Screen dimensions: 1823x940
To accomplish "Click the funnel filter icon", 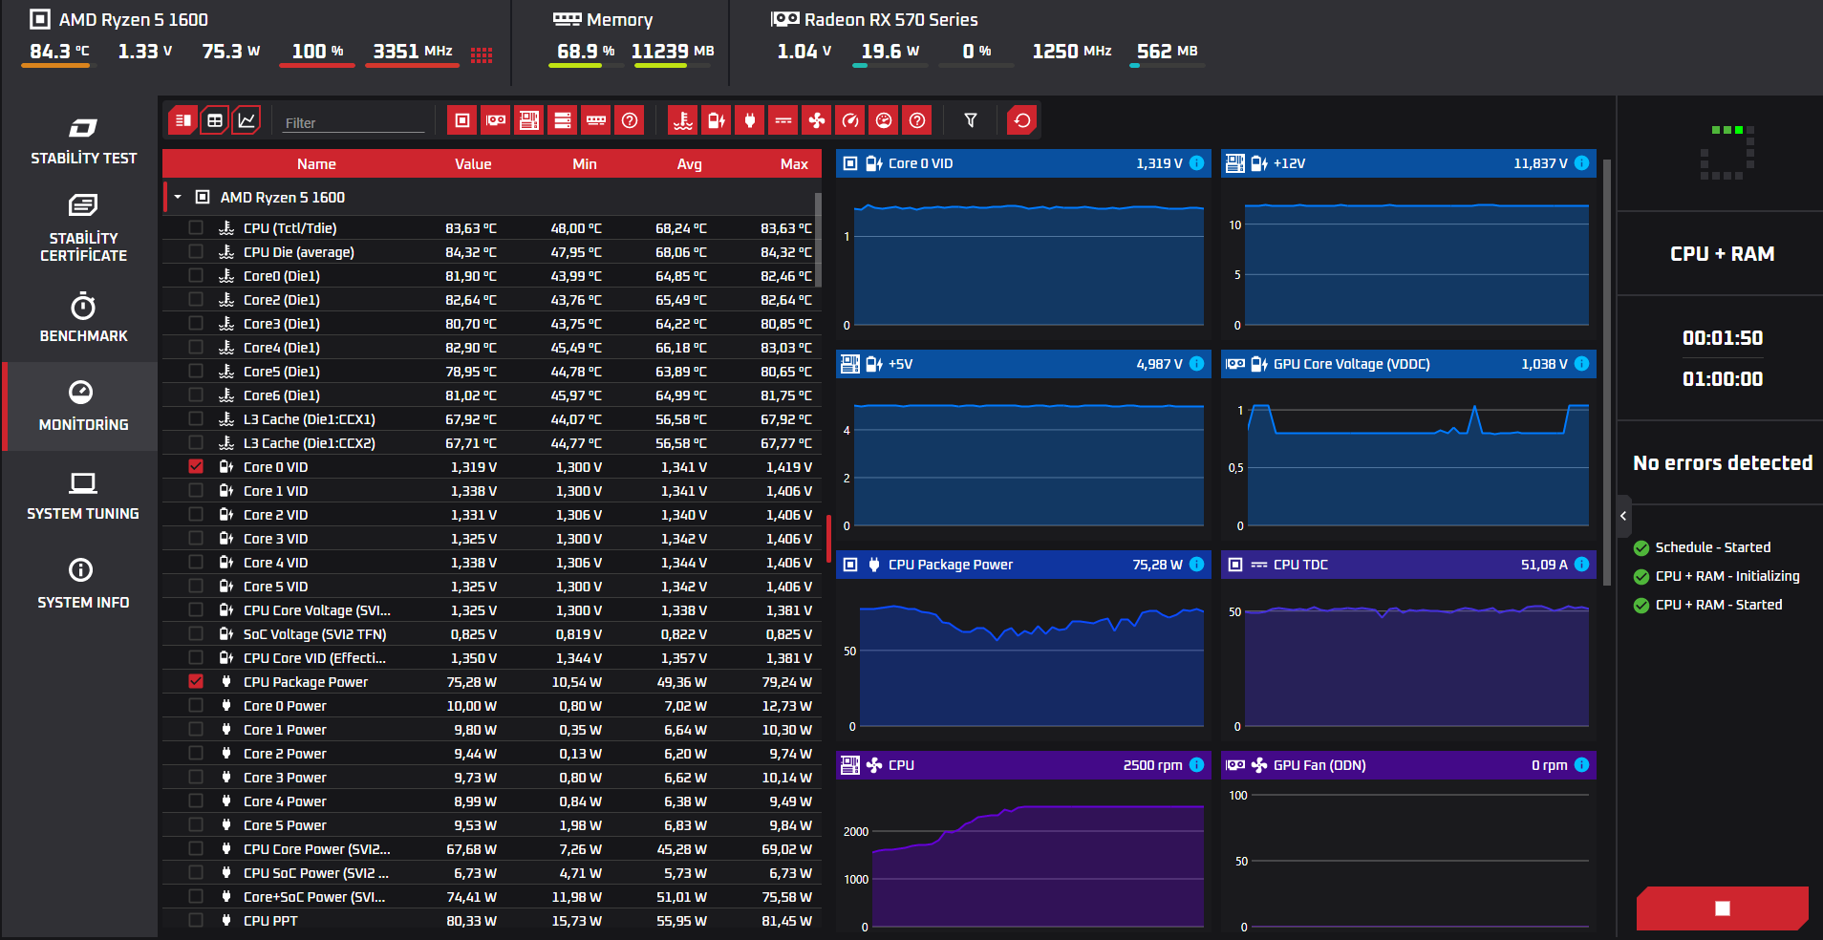I will click(970, 120).
